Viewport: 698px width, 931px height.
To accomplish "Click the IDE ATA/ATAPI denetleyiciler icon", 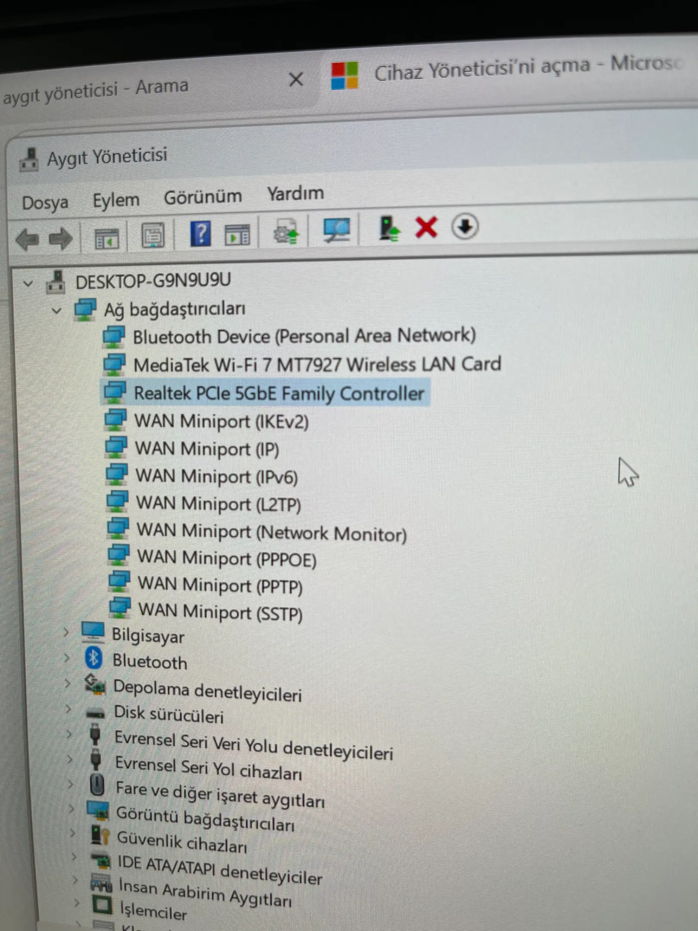I will 101,860.
